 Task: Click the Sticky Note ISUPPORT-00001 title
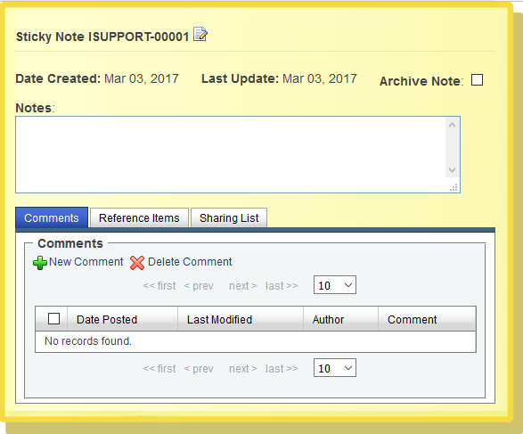[102, 37]
